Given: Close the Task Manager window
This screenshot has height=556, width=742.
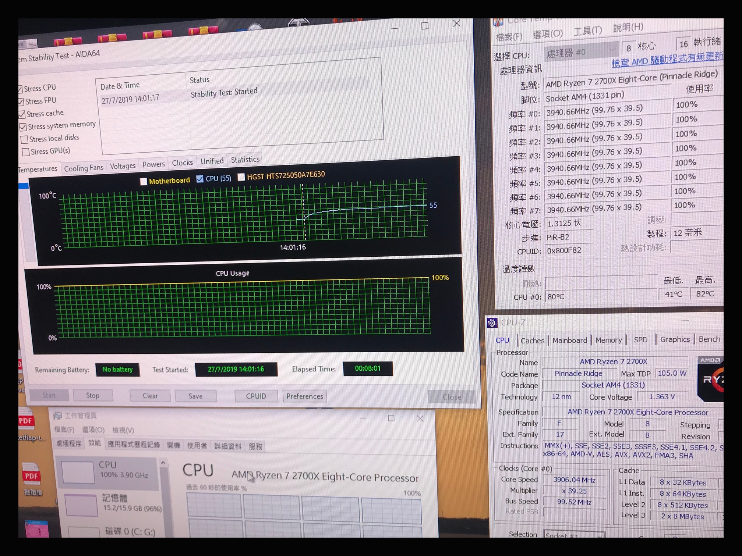Looking at the screenshot, I should click(x=420, y=418).
